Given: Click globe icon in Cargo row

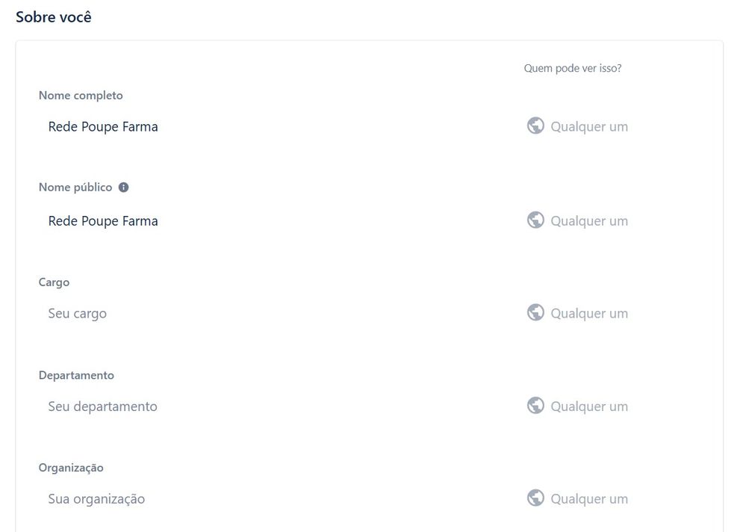Looking at the screenshot, I should (x=535, y=312).
